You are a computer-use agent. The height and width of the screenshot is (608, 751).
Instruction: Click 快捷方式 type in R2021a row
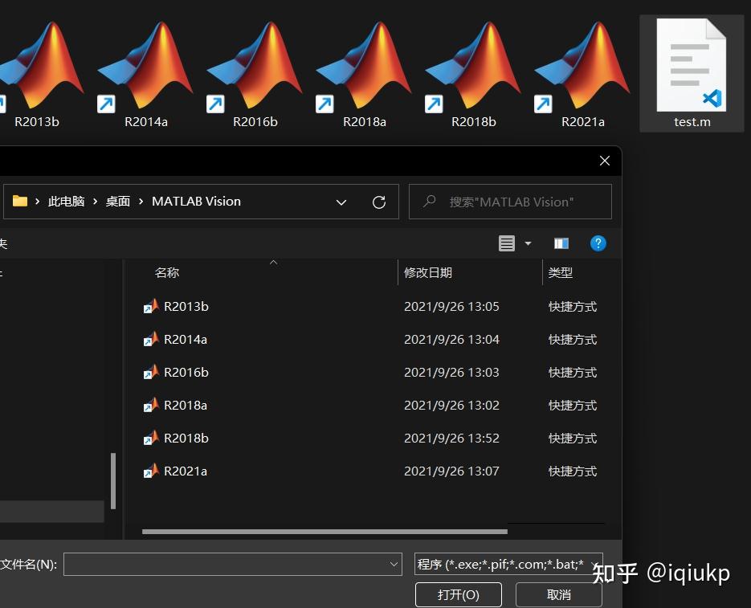573,471
